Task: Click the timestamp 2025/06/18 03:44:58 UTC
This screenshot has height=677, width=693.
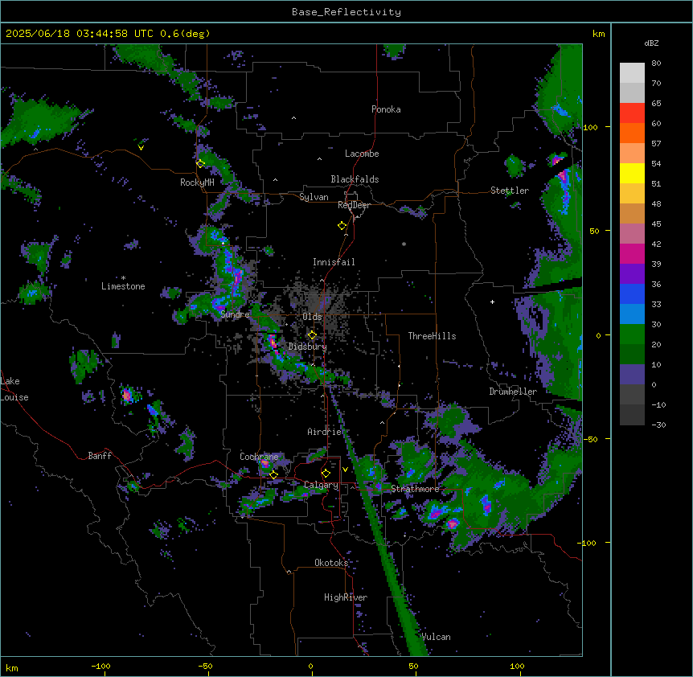Action: 80,34
